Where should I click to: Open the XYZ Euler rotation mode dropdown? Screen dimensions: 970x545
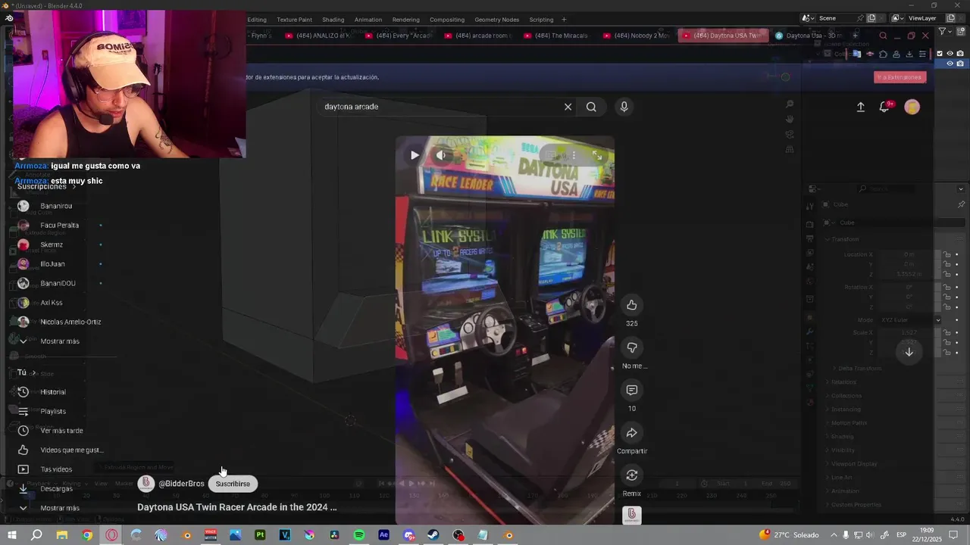coord(909,320)
